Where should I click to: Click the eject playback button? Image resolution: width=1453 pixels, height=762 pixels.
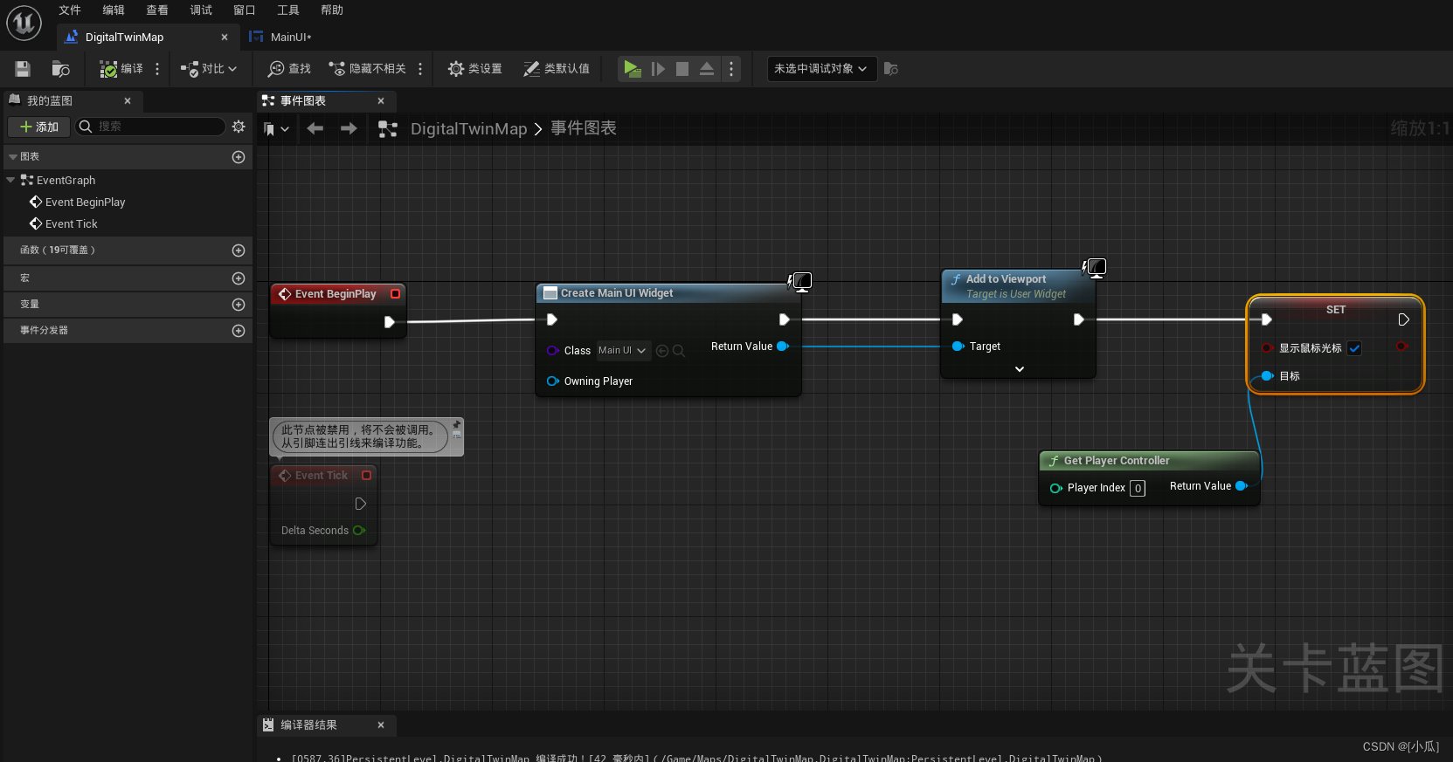coord(707,69)
